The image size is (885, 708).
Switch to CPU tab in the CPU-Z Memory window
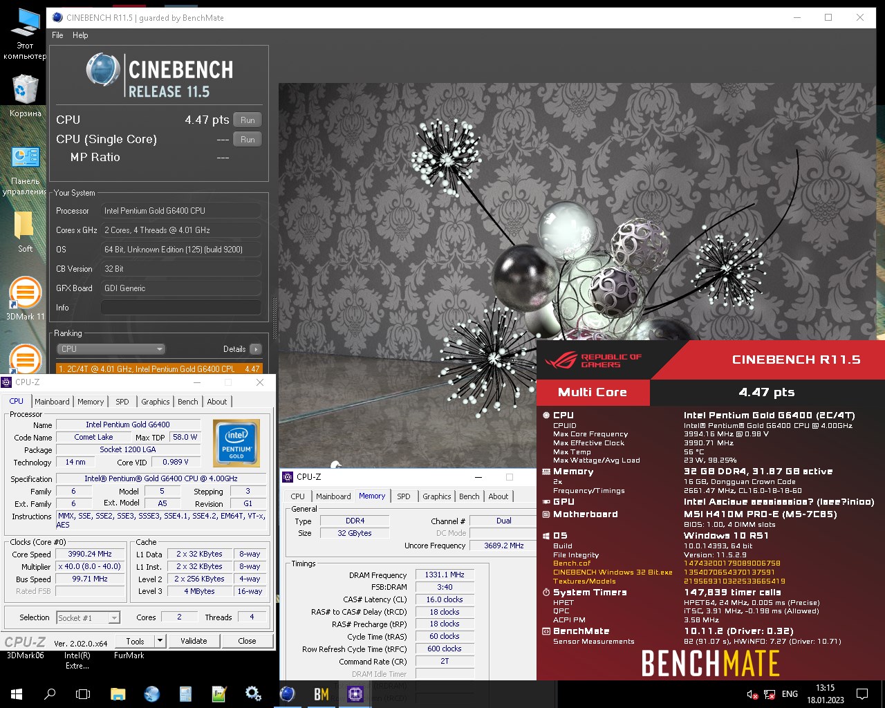(298, 496)
